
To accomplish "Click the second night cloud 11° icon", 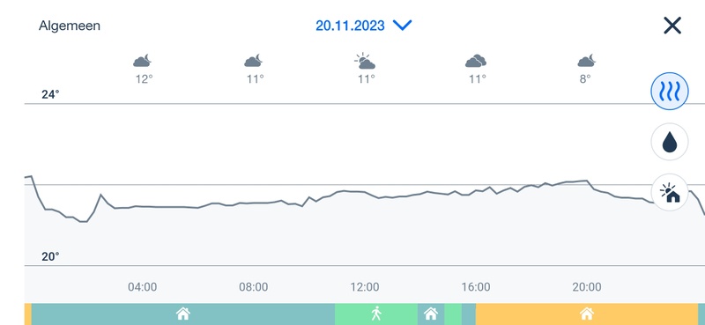I will click(253, 61).
